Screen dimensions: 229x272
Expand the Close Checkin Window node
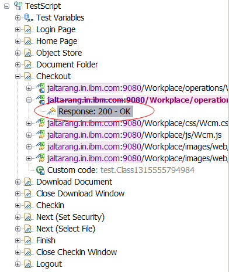pyautogui.click(x=18, y=252)
